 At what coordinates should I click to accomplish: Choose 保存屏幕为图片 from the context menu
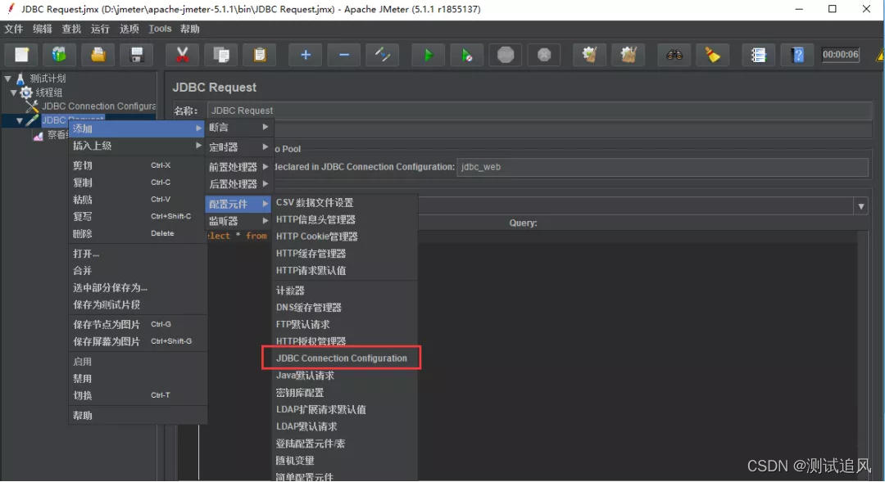click(x=137, y=341)
